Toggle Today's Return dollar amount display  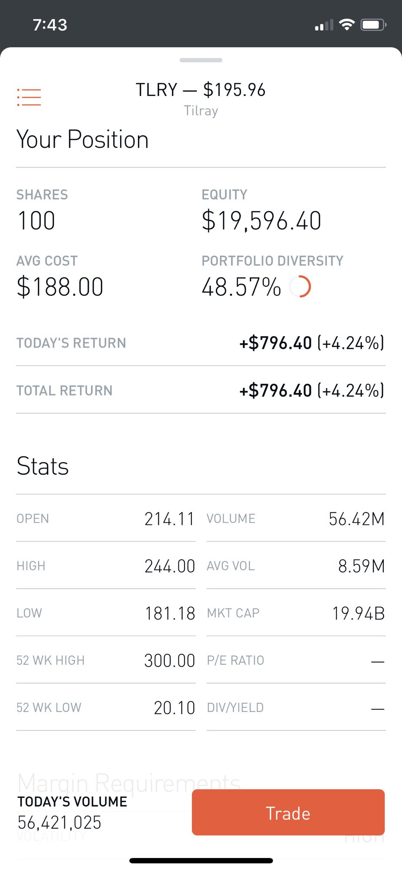tap(312, 343)
